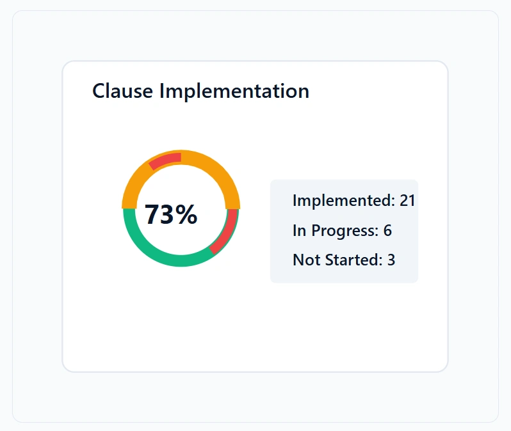Select the "In Progress: 6" legend row

342,230
